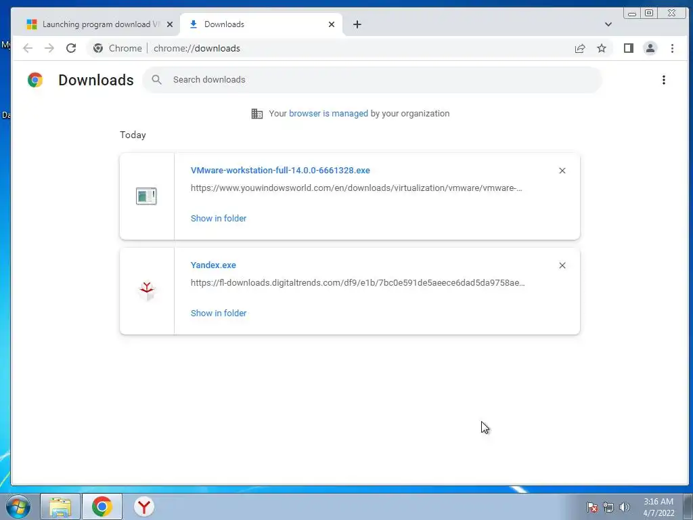Image resolution: width=693 pixels, height=520 pixels.
Task: Open Action Center flag tray icon
Action: point(591,507)
